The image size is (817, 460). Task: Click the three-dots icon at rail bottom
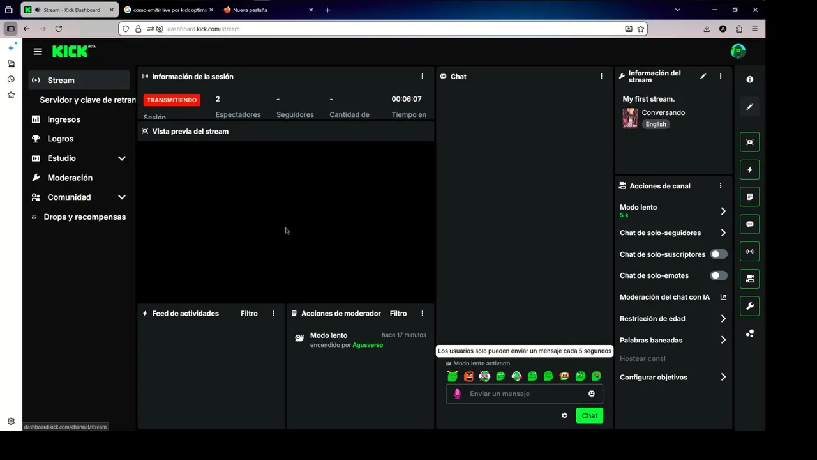750,333
